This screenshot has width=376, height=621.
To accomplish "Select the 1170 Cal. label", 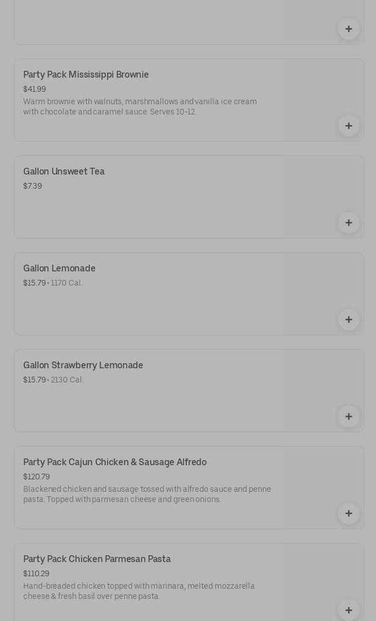I will 67,283.
